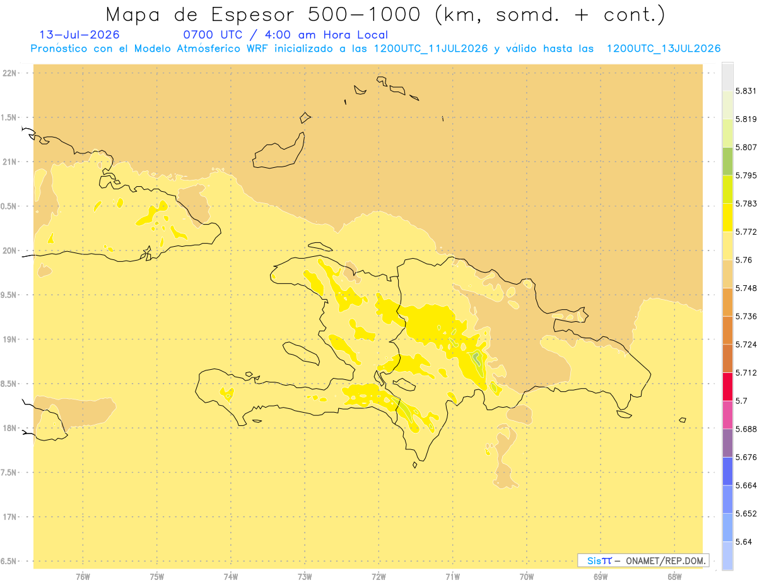Click the '71W' longitude label
The height and width of the screenshot is (585, 757).
(x=452, y=576)
